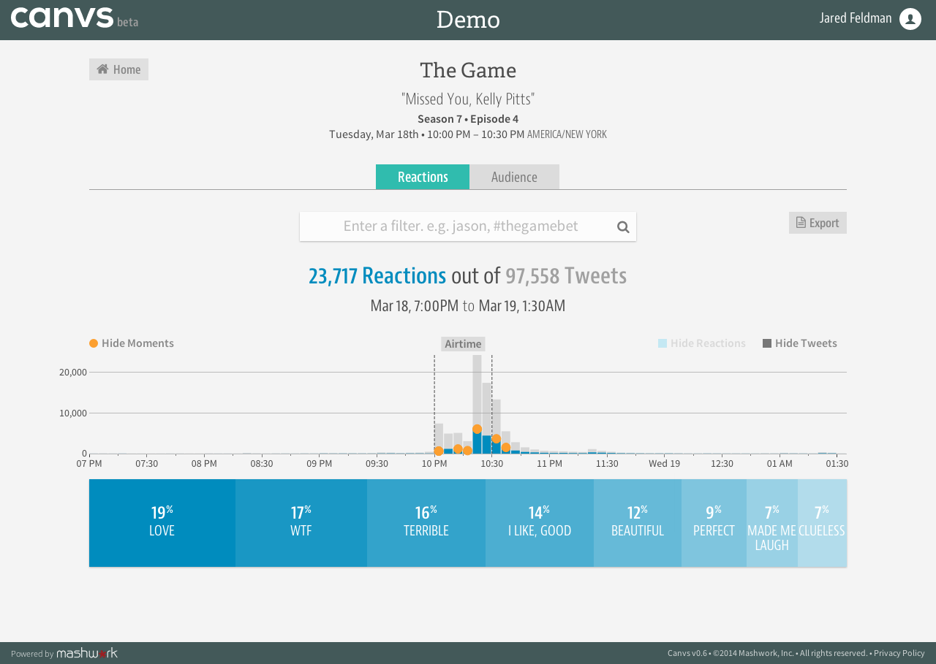Click the moment marker at 10 PM

pyautogui.click(x=439, y=451)
